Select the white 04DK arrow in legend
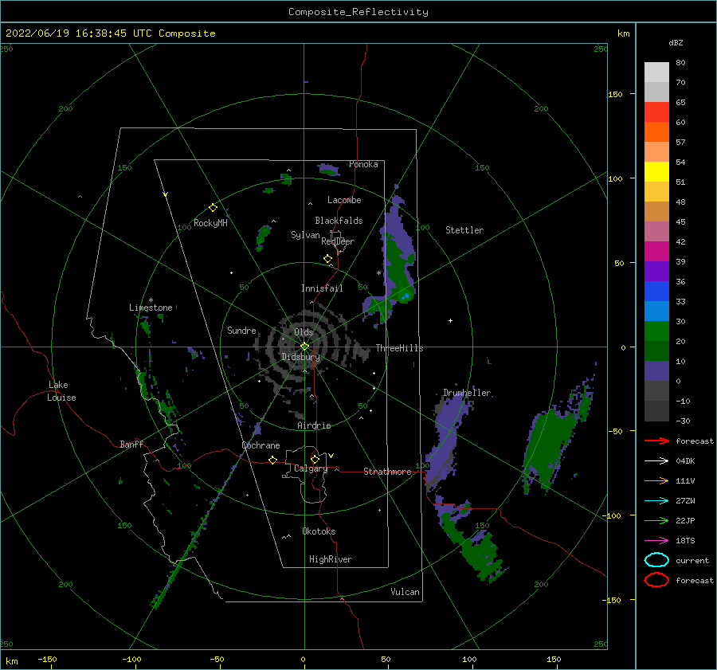 (x=656, y=461)
